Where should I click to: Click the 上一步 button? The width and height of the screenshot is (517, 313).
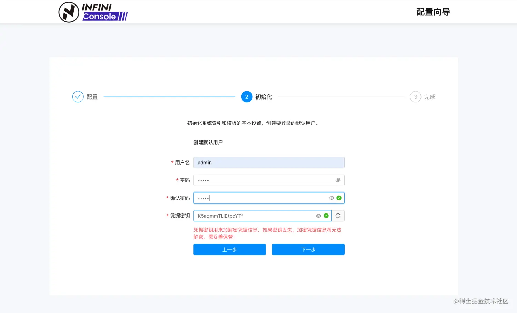(229, 249)
